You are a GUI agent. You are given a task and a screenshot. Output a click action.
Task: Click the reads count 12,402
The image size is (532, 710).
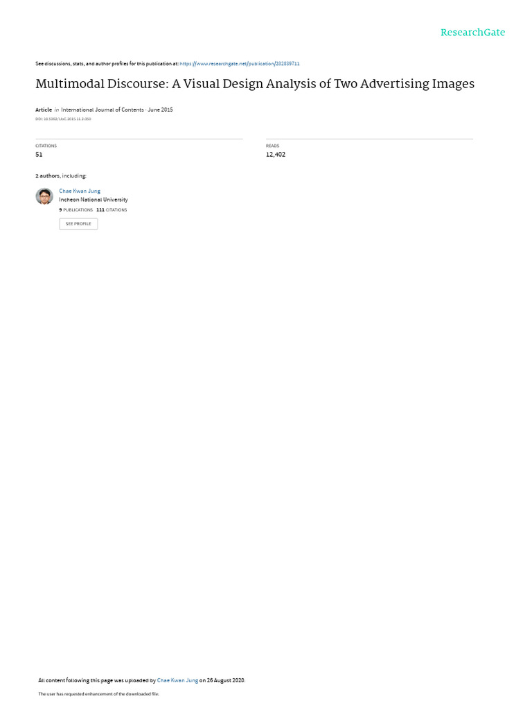click(276, 155)
